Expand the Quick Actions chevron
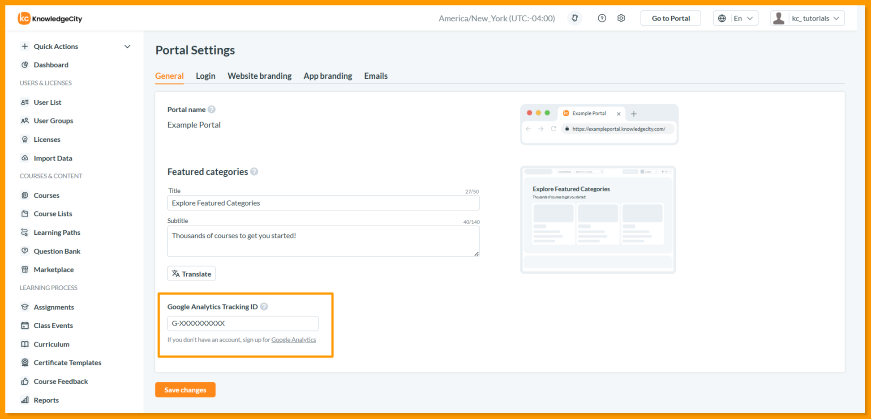 (x=127, y=47)
